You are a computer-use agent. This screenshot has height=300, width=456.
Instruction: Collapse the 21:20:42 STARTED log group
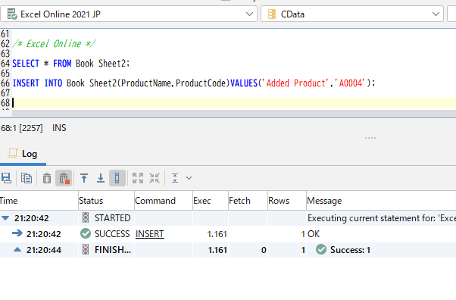pyautogui.click(x=5, y=218)
